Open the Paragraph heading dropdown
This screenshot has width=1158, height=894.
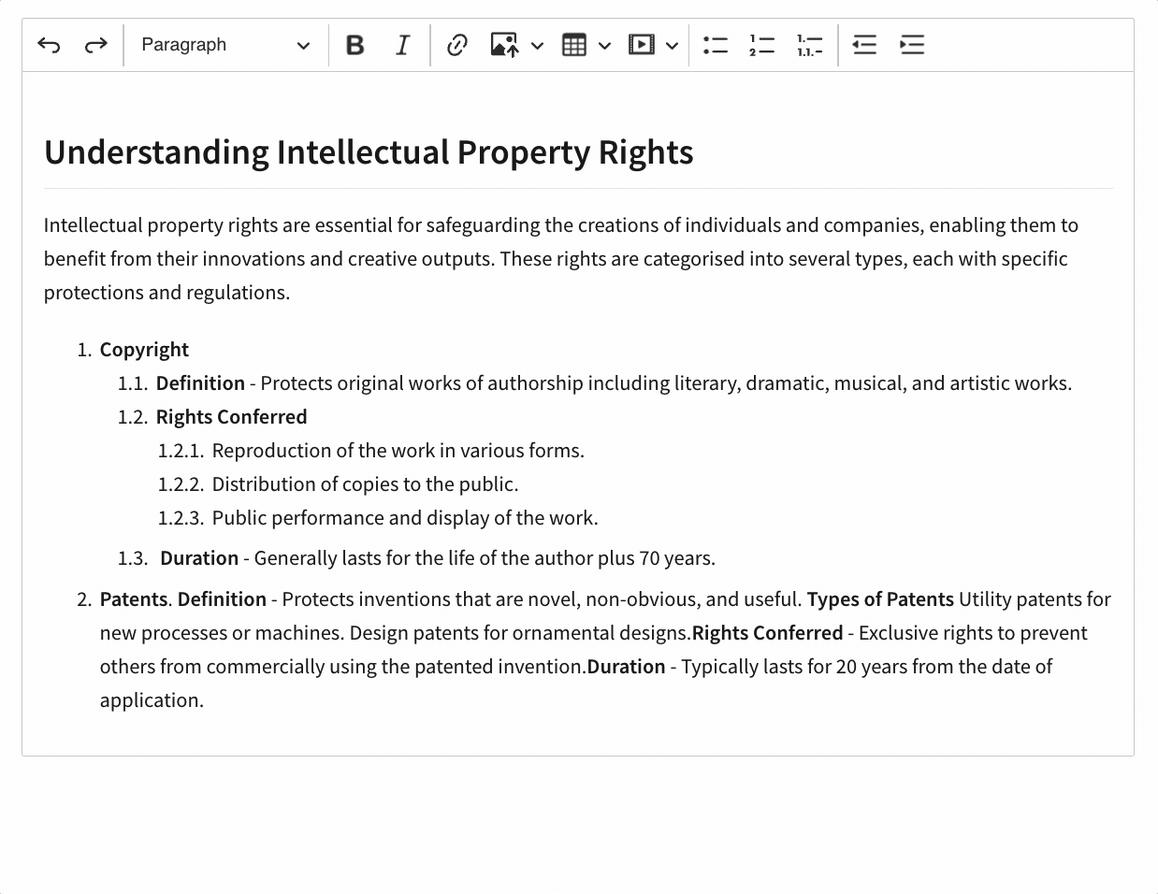click(224, 45)
